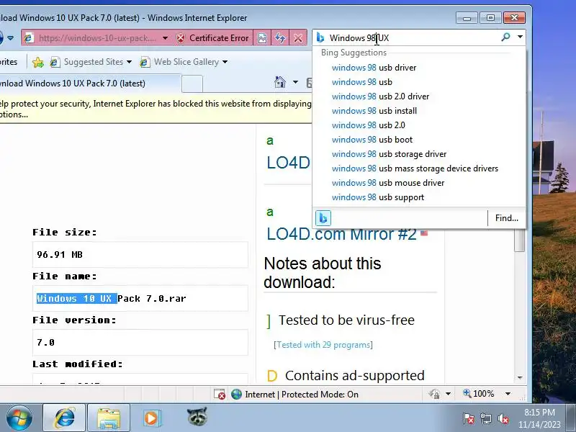The width and height of the screenshot is (576, 432).
Task: Click the file size value '96.91 MB'
Action: [x=60, y=255]
